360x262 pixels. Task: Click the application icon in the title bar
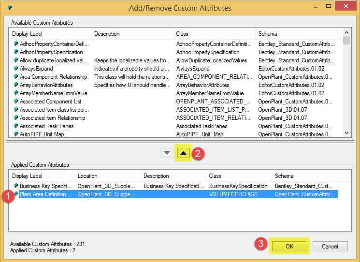tap(9, 8)
